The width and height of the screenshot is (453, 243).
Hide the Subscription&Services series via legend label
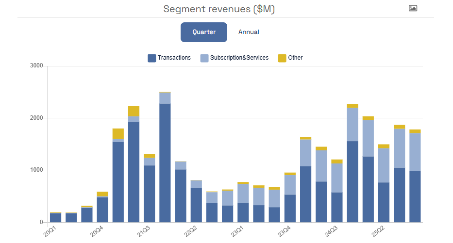point(239,58)
